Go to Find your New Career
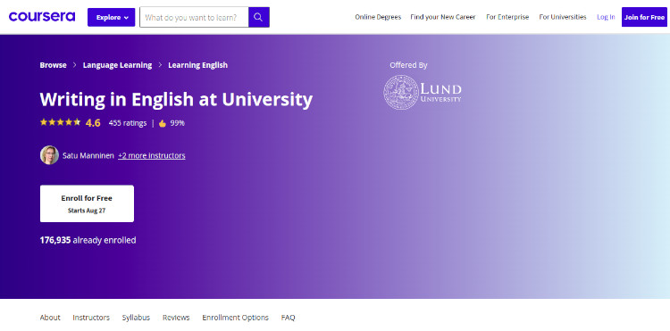Viewport: 670px width, 331px height. tap(443, 17)
